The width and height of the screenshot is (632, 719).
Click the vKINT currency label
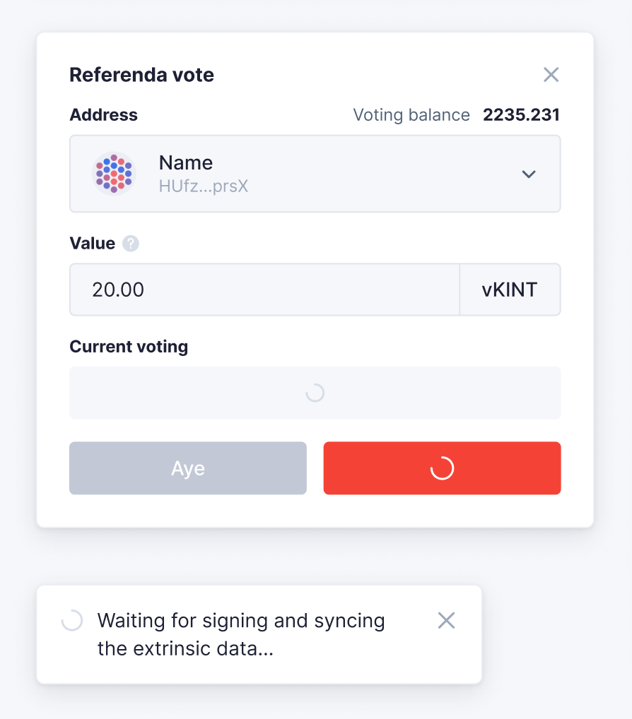point(510,290)
